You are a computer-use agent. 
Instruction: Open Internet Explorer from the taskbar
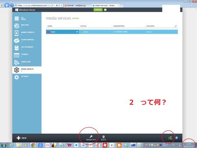tap(12, 146)
